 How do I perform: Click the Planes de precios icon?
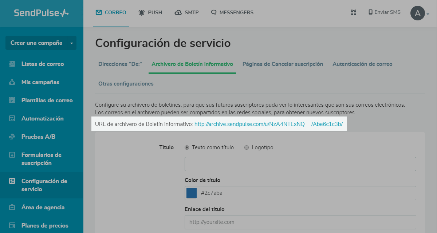click(12, 225)
